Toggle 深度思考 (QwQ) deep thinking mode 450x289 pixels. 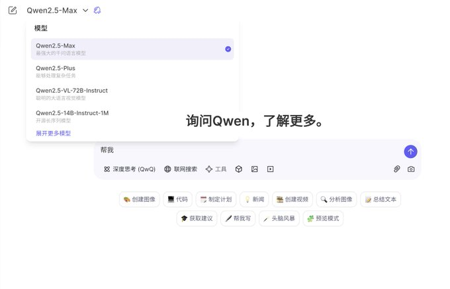pos(130,169)
